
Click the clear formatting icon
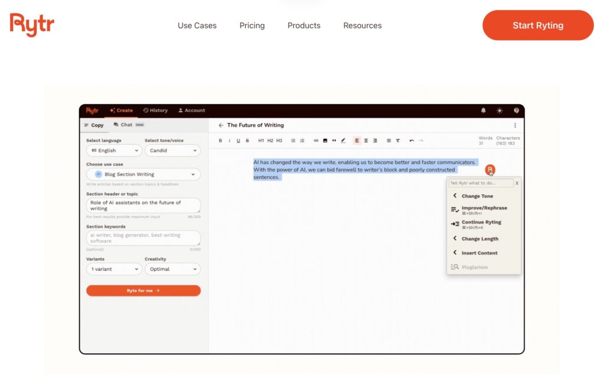click(x=398, y=141)
